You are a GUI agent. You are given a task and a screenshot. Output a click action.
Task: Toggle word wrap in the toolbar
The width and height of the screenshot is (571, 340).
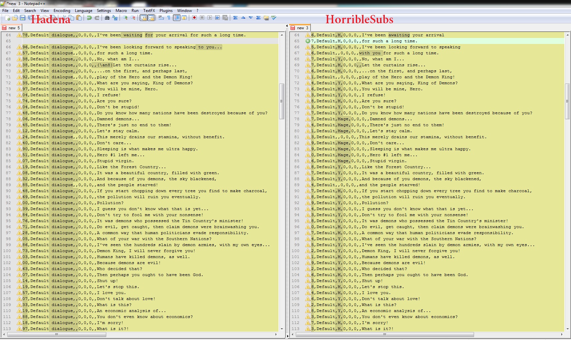pos(161,18)
